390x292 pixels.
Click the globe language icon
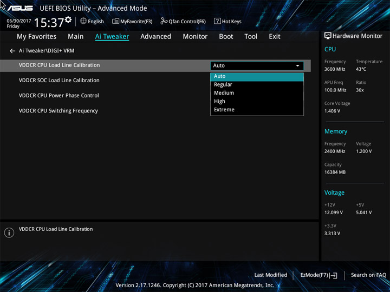pos(83,21)
